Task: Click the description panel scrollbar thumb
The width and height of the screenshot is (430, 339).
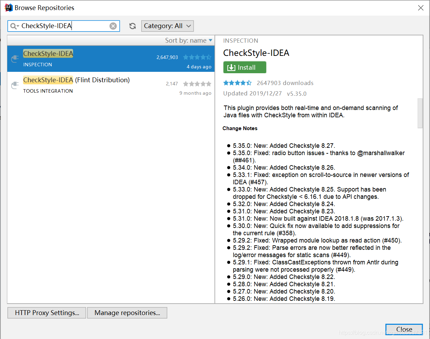Action: [x=420, y=113]
